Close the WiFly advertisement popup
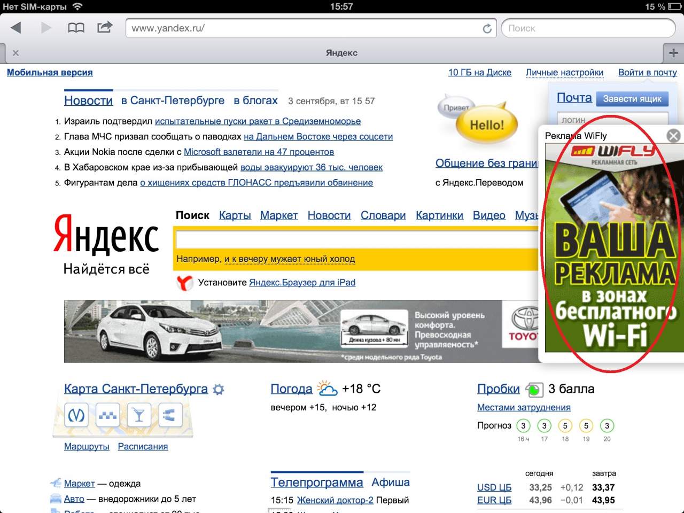 coord(674,136)
